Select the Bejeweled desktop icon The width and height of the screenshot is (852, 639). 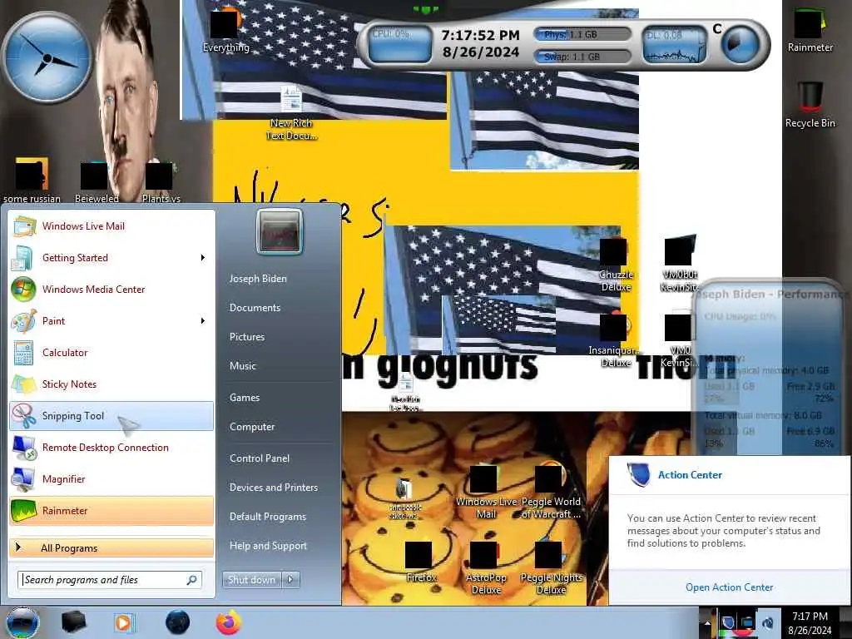click(x=97, y=182)
